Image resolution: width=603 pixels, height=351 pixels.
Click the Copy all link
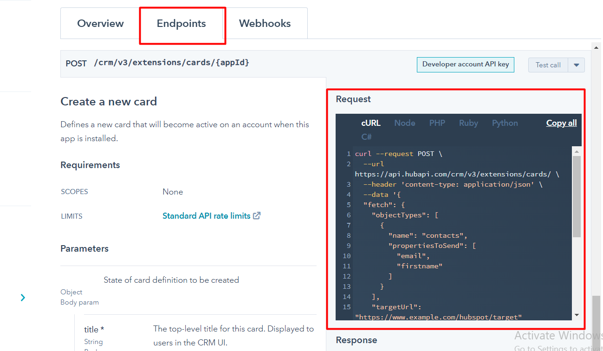pyautogui.click(x=561, y=123)
